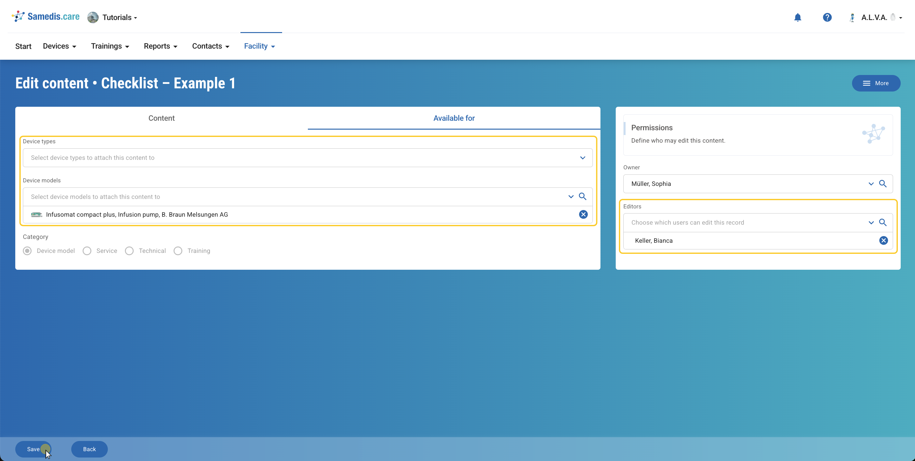This screenshot has width=915, height=461.
Task: Click the Samedis.care logo
Action: point(46,17)
